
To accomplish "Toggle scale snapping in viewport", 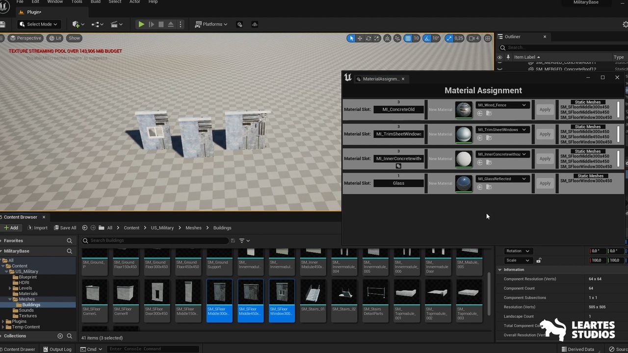I will [449, 38].
